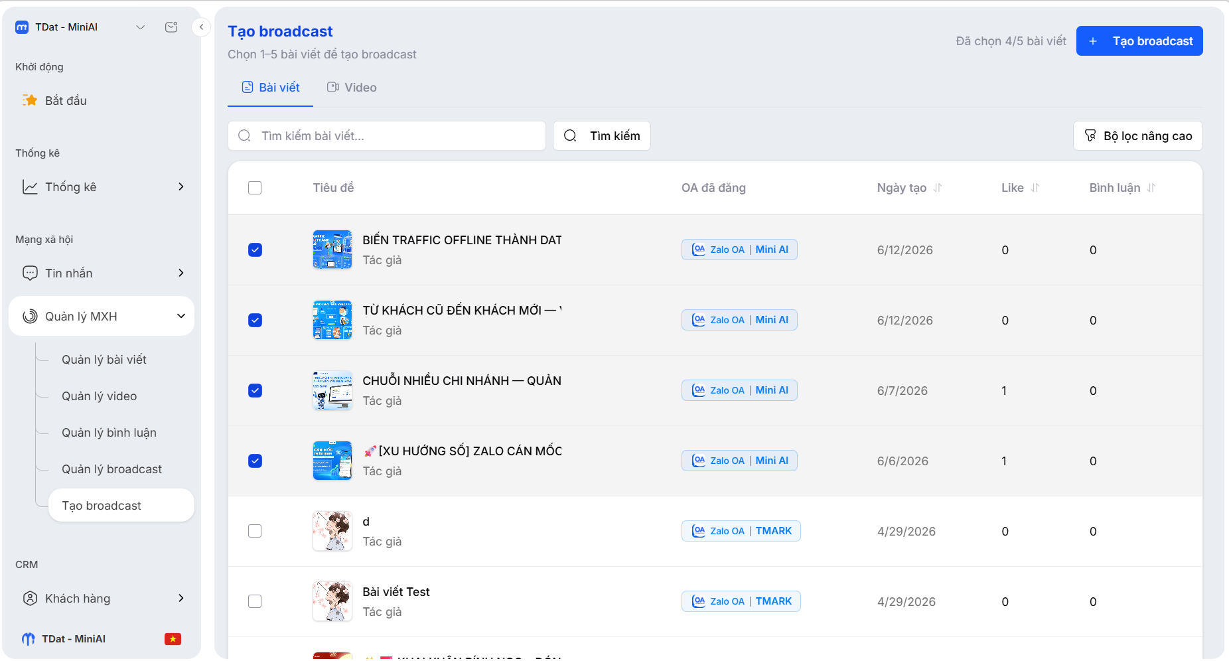Click the star icon next to Bắt đầu

(30, 100)
